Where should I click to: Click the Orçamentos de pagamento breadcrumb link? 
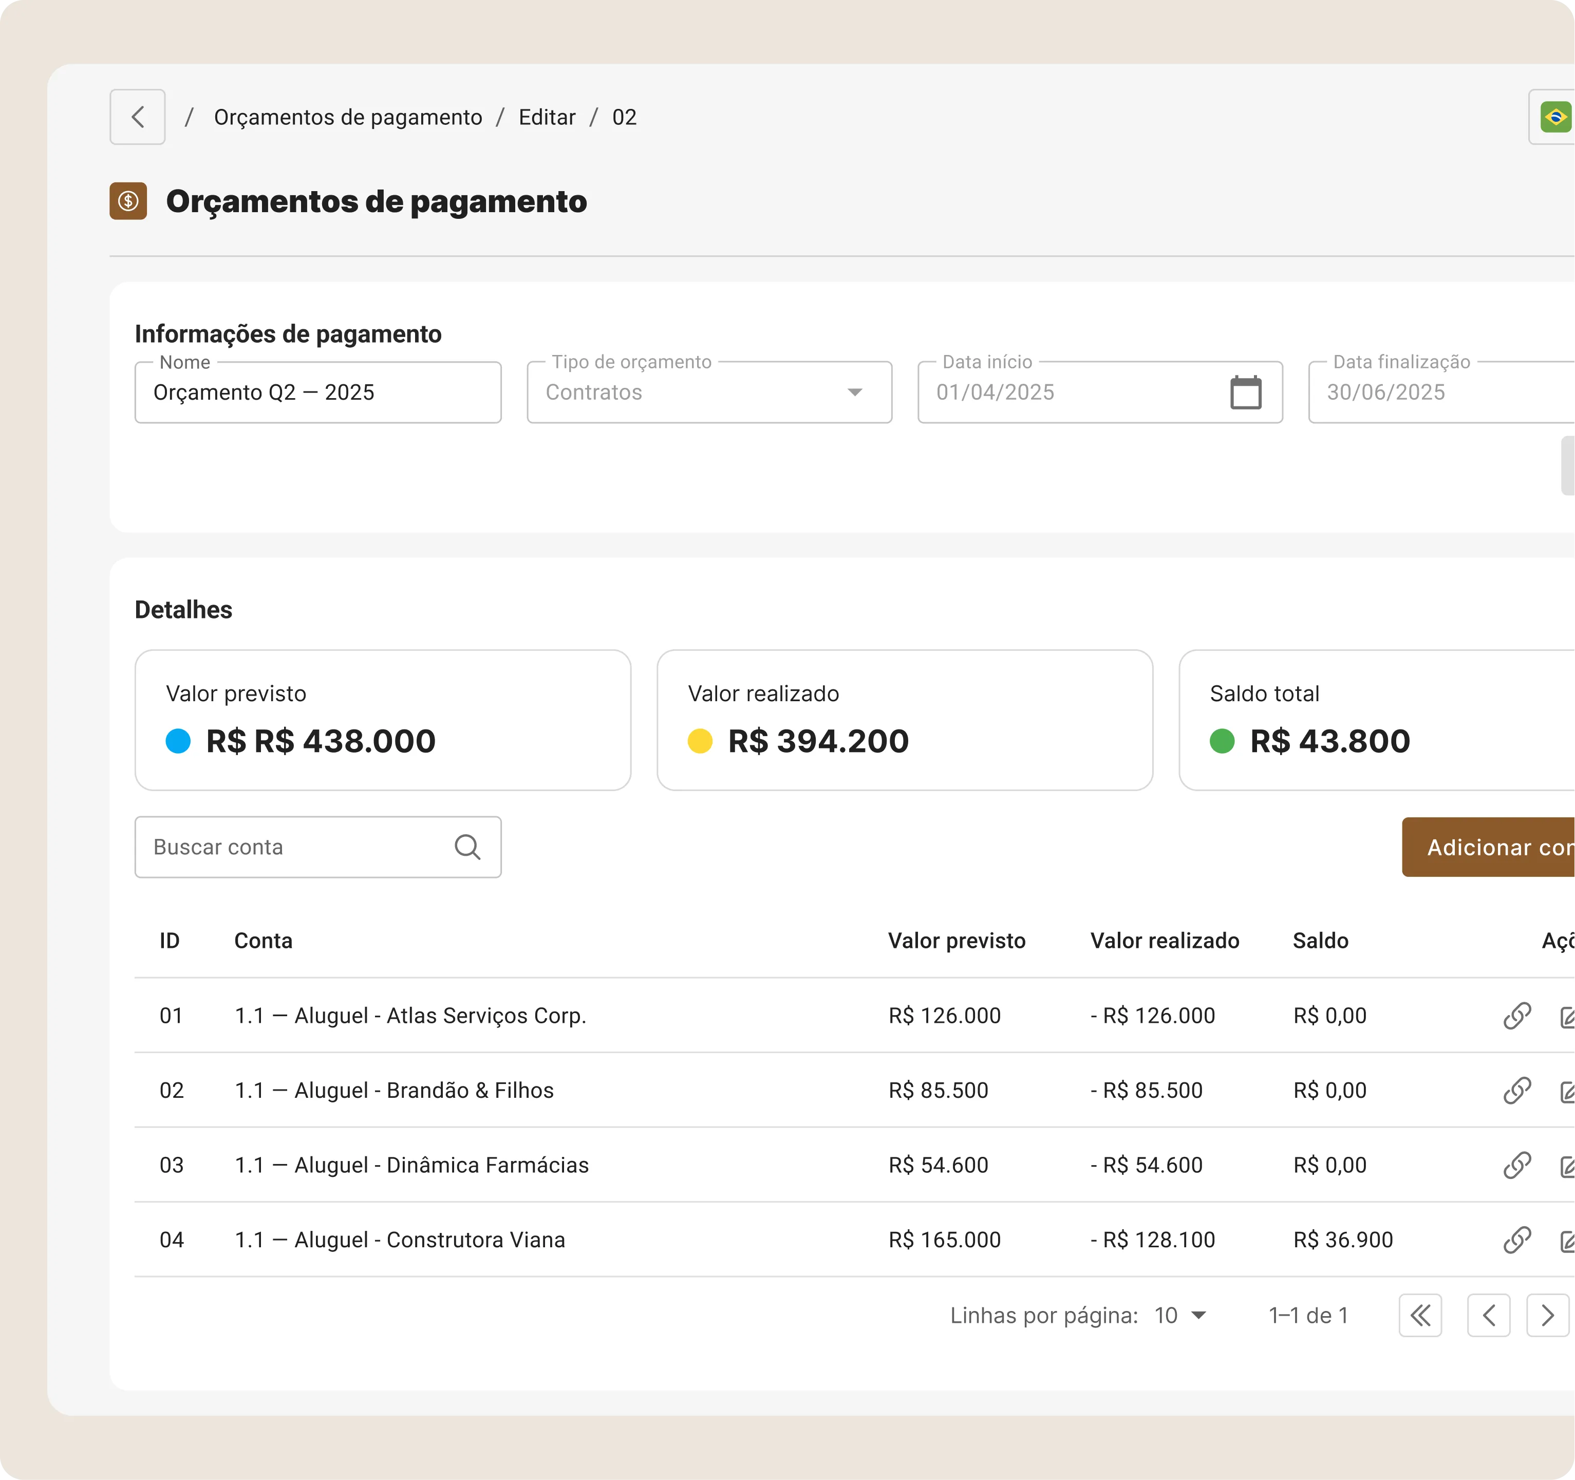tap(348, 117)
